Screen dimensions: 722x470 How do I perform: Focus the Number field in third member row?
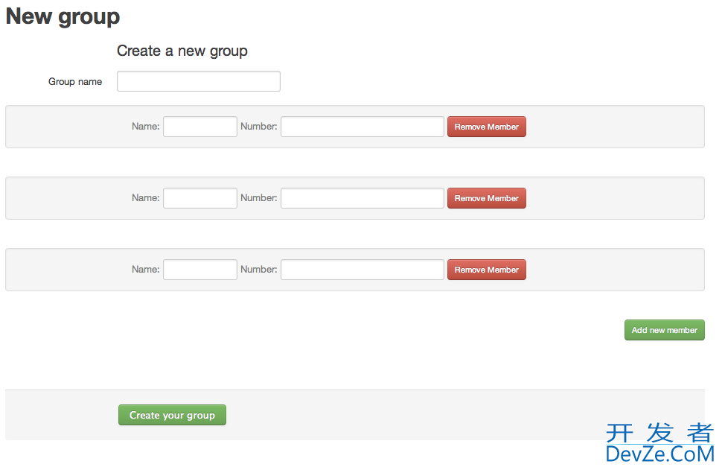362,270
